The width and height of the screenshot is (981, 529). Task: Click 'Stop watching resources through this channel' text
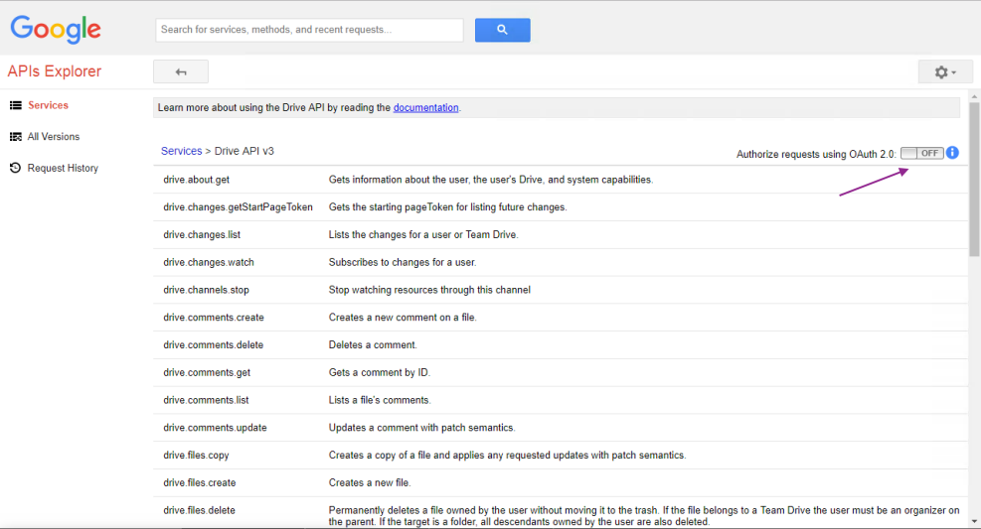tap(429, 290)
